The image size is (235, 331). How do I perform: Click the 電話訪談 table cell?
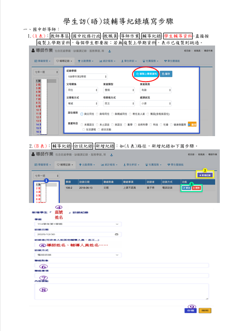coord(167,188)
